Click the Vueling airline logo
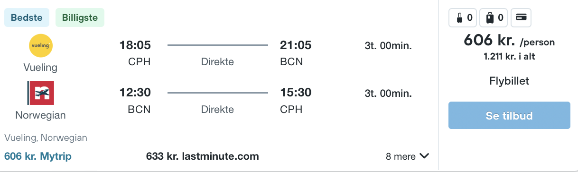Screen dimensions: 578x172 pos(41,46)
